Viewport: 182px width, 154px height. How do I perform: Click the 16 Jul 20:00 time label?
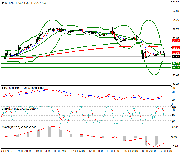pos(149,151)
